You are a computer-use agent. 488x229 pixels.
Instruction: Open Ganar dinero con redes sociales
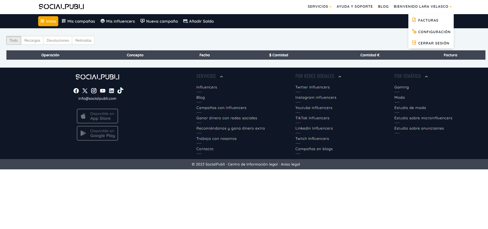point(227,118)
